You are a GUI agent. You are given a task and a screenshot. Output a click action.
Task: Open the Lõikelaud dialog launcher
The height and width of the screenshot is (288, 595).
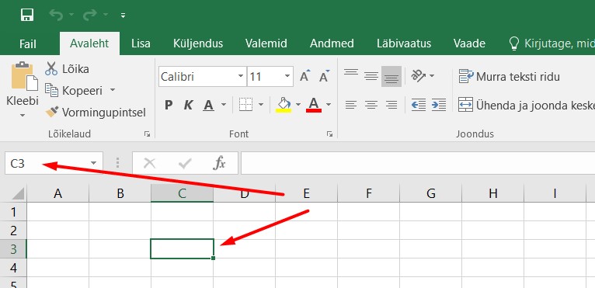(x=147, y=134)
